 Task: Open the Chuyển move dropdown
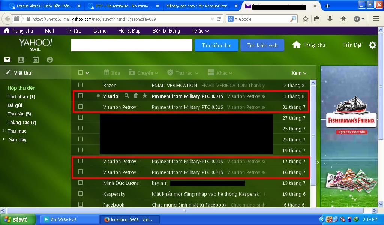144,73
